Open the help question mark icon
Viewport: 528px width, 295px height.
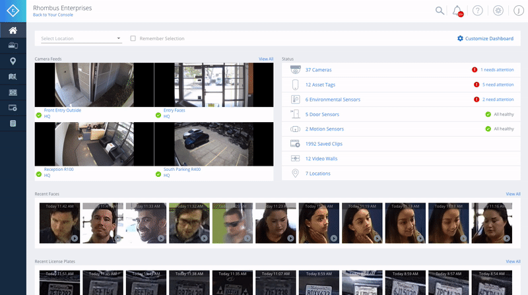click(478, 11)
